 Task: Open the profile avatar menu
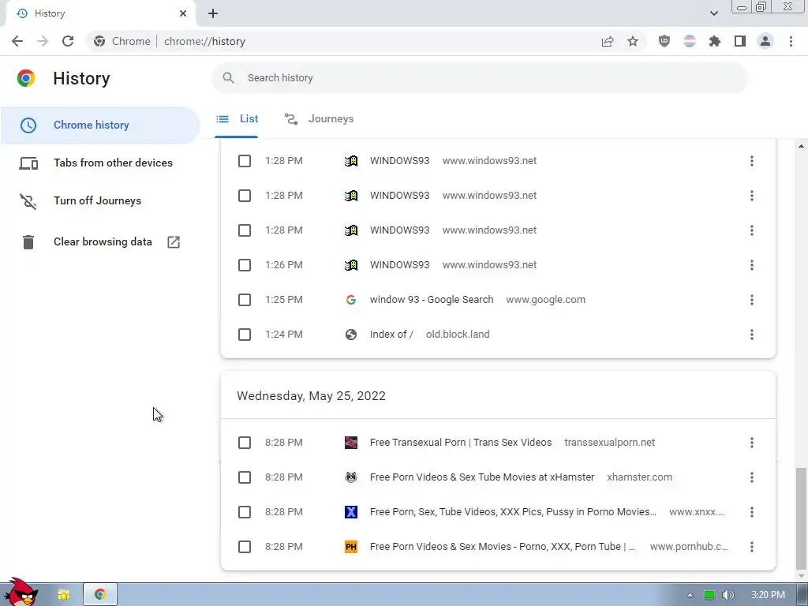click(765, 41)
